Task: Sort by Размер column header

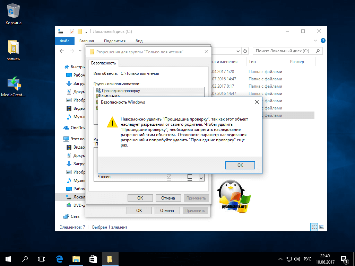Action: [297, 62]
